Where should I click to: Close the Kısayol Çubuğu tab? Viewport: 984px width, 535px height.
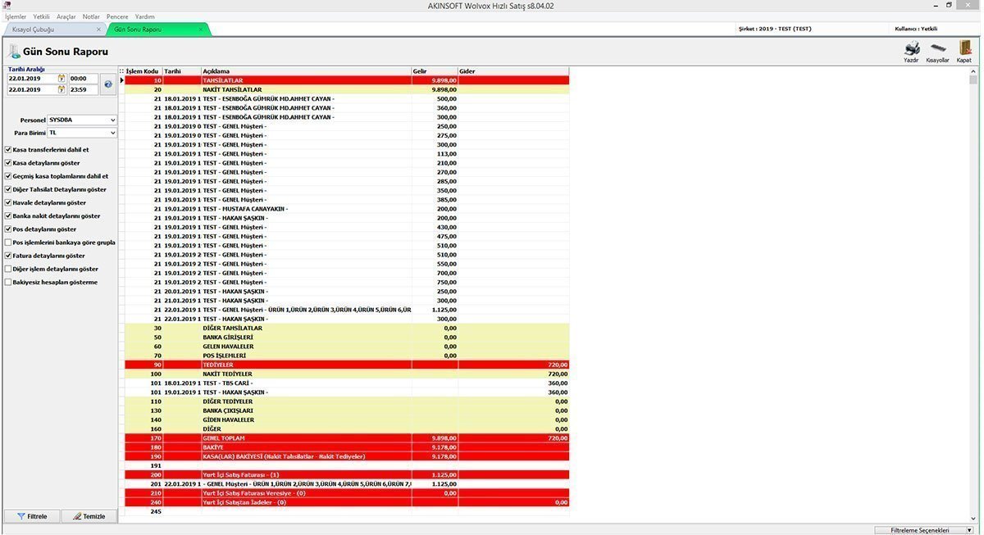pyautogui.click(x=98, y=29)
